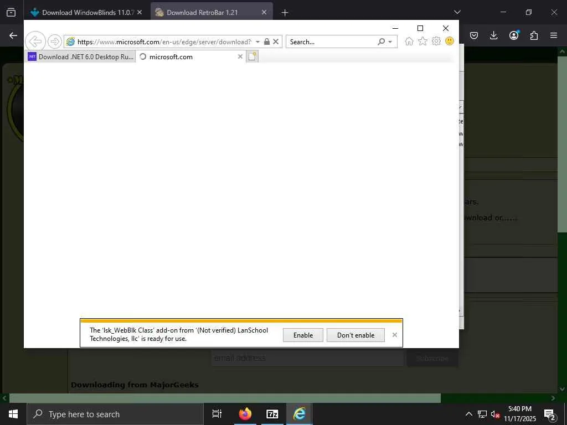Open Favorites star in Internet Explorer
The image size is (567, 425).
[x=422, y=42]
